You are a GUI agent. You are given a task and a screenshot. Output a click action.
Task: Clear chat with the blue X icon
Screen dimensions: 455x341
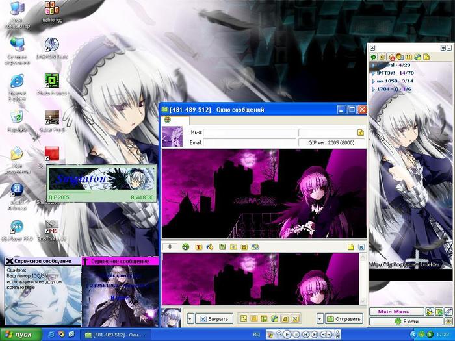(361, 247)
